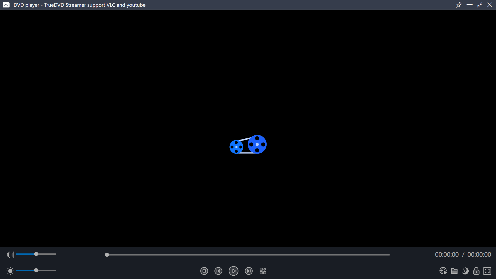
Task: Click the brightness icon
Action: coord(10,271)
